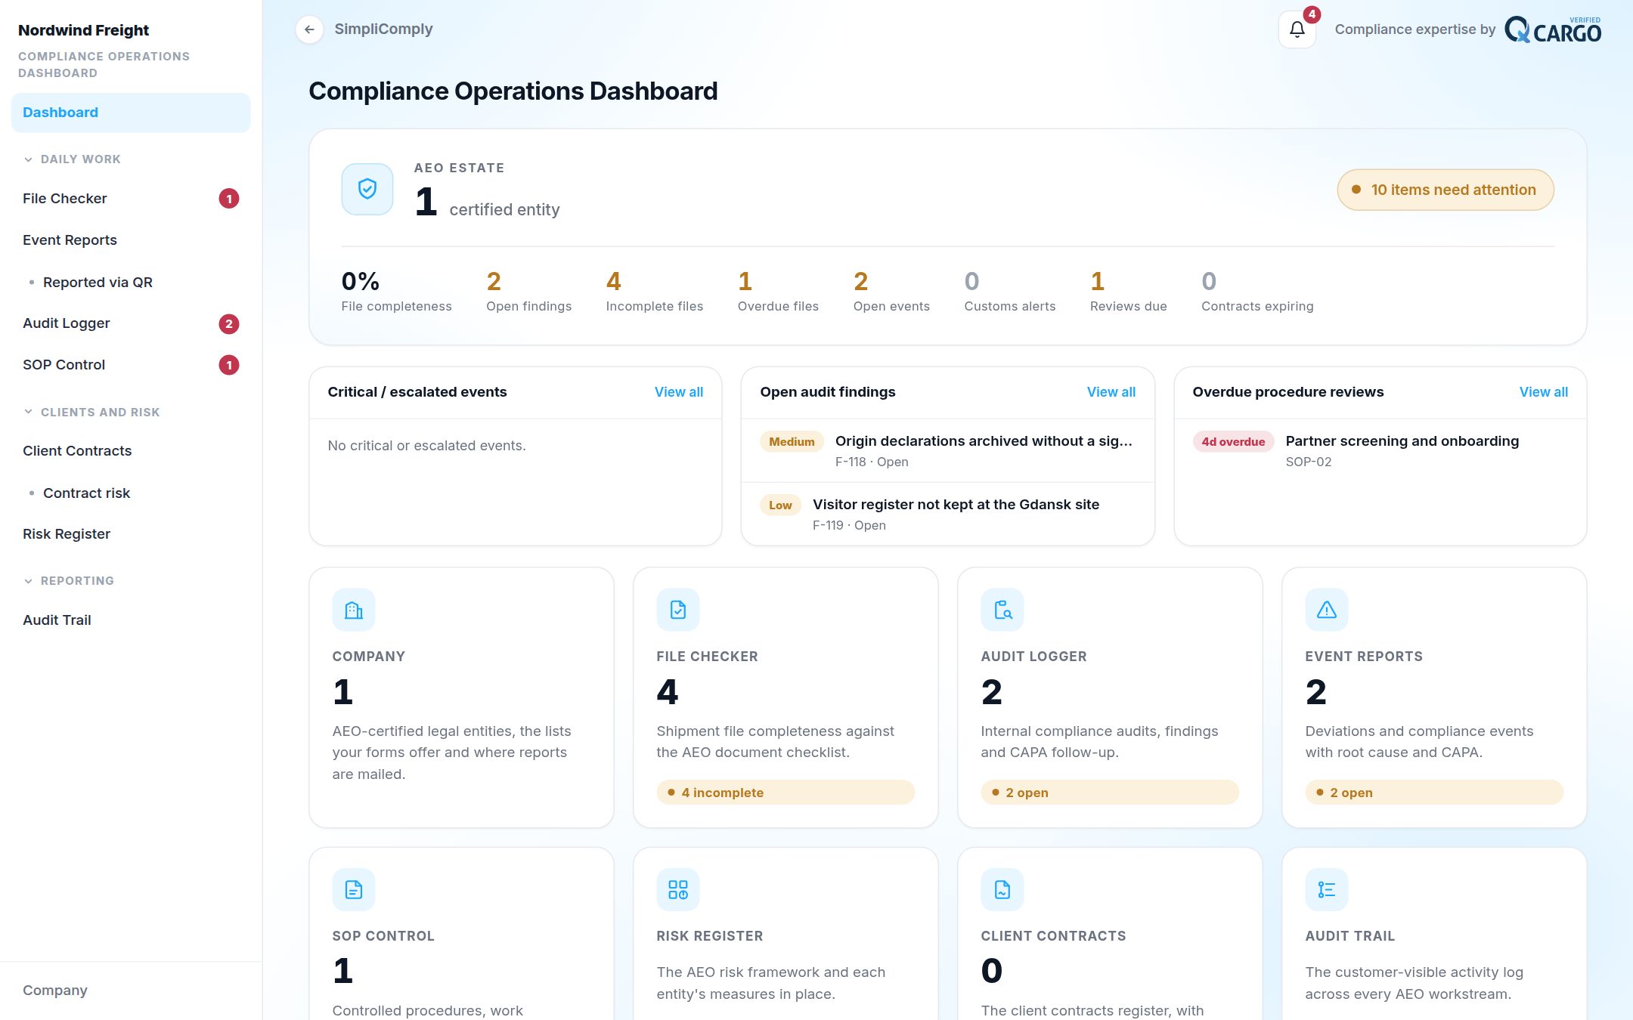Click the Risk Register grid icon
The height and width of the screenshot is (1020, 1633).
678,889
